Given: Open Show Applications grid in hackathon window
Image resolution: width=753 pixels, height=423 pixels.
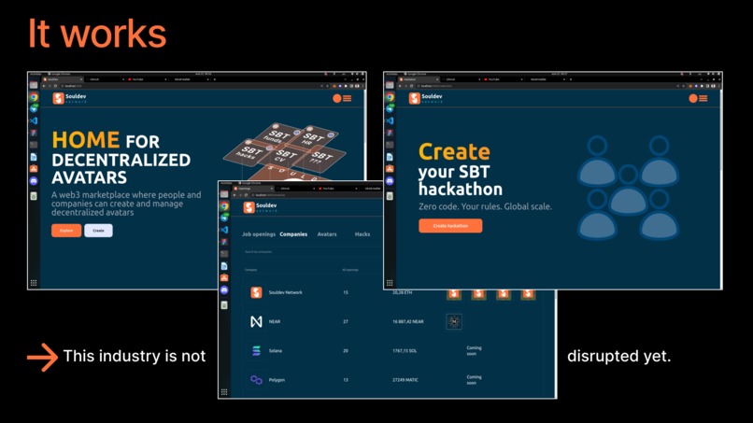Looking at the screenshot, I should coord(390,283).
